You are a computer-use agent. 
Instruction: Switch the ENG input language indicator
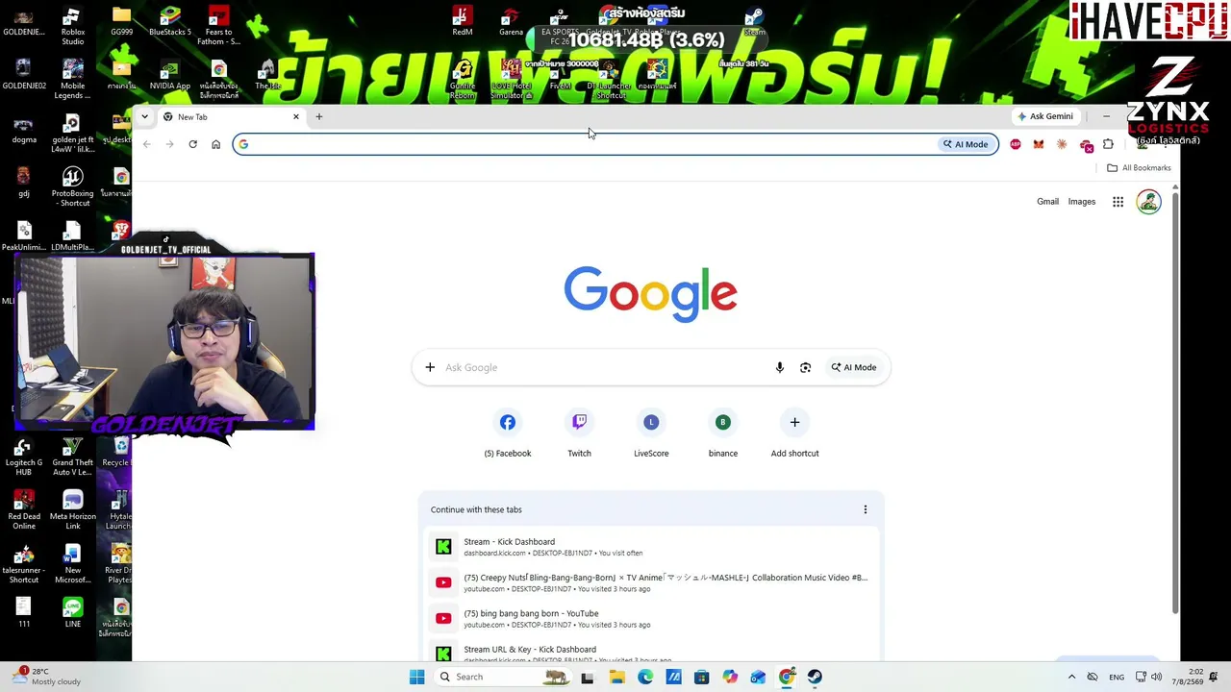tap(1117, 677)
